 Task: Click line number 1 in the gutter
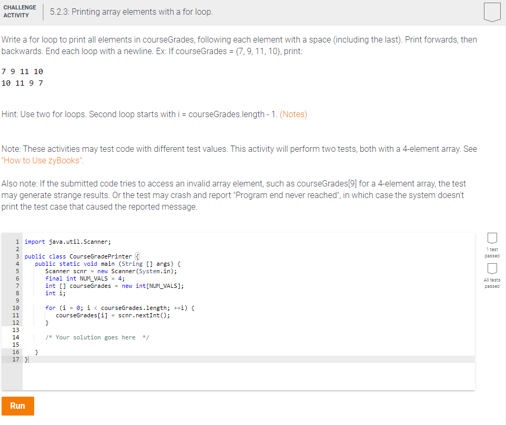point(16,241)
